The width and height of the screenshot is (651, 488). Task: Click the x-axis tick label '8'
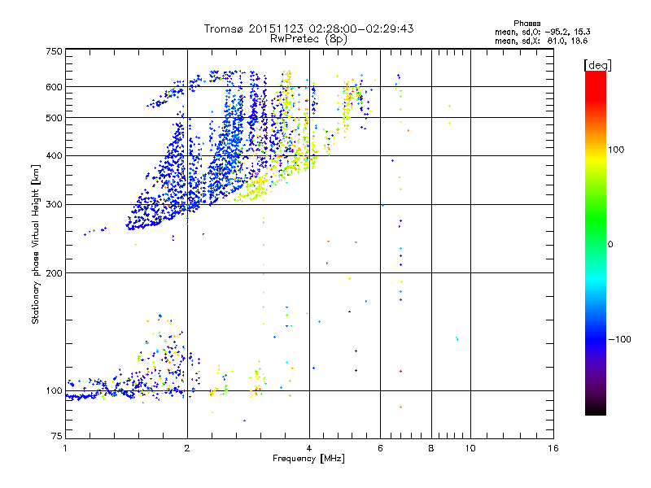[431, 448]
